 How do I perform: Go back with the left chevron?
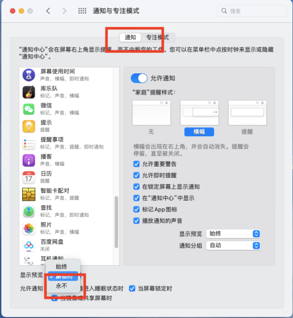pos(48,11)
